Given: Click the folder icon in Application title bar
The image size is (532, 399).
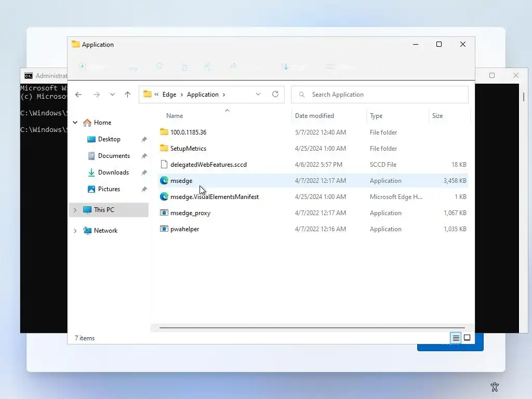Looking at the screenshot, I should [x=76, y=44].
